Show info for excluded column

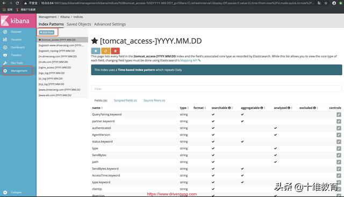tap(314, 108)
